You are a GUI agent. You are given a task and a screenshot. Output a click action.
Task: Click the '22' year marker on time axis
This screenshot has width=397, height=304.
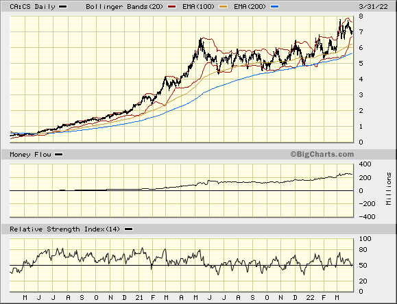point(310,298)
